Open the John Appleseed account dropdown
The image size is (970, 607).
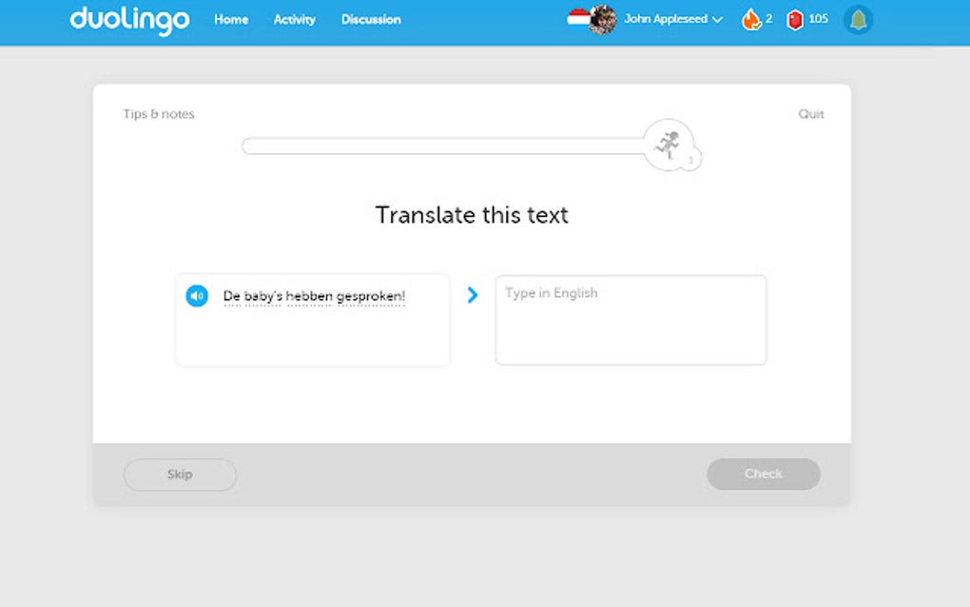pyautogui.click(x=668, y=19)
